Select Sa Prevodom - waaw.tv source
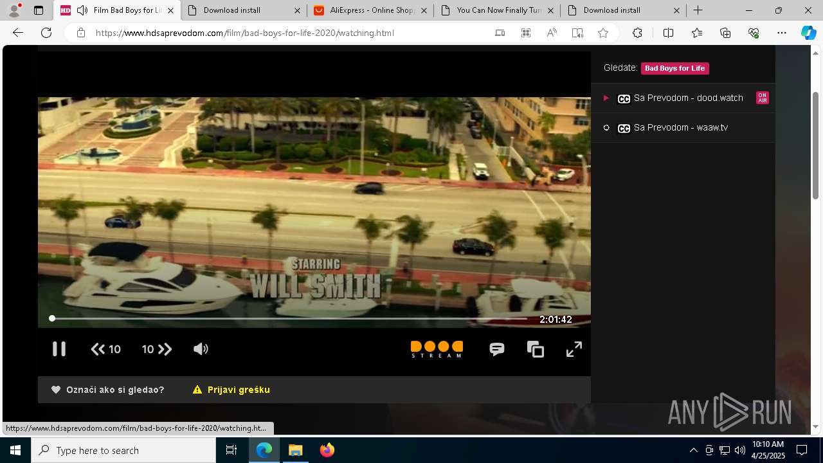Screen dimensions: 823x463 [683, 127]
